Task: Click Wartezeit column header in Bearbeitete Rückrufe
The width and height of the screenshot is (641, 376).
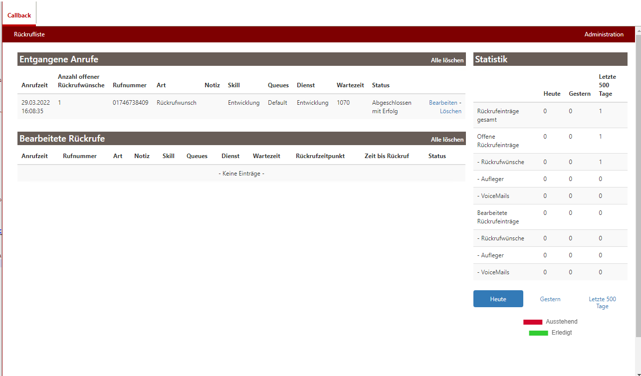Action: point(266,156)
